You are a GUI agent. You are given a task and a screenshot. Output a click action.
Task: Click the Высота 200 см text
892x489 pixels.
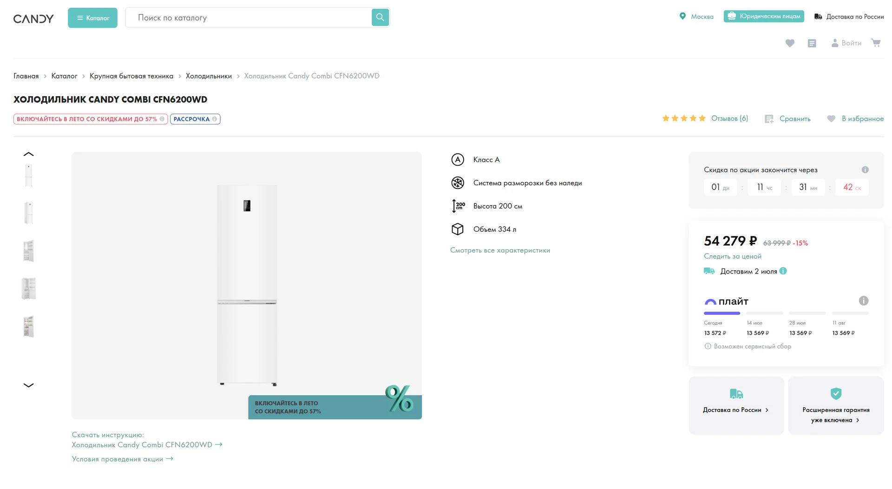point(498,206)
